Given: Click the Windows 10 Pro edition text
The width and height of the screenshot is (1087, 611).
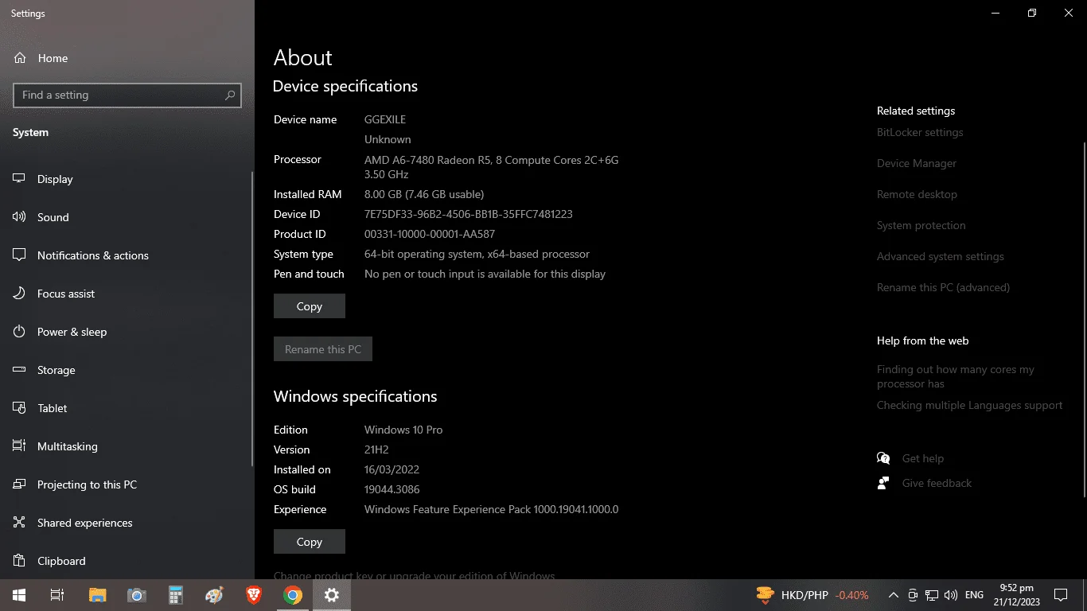Looking at the screenshot, I should click(x=403, y=430).
